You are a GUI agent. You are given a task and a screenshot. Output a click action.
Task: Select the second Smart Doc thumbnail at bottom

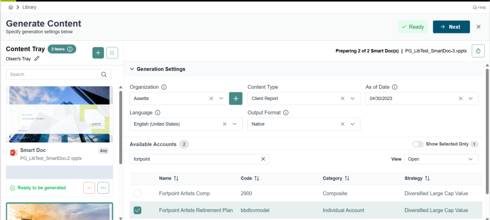pos(59,211)
